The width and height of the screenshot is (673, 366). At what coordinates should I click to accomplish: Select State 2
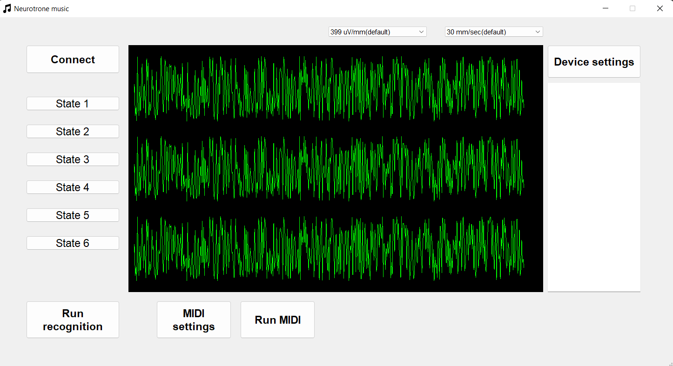(73, 131)
